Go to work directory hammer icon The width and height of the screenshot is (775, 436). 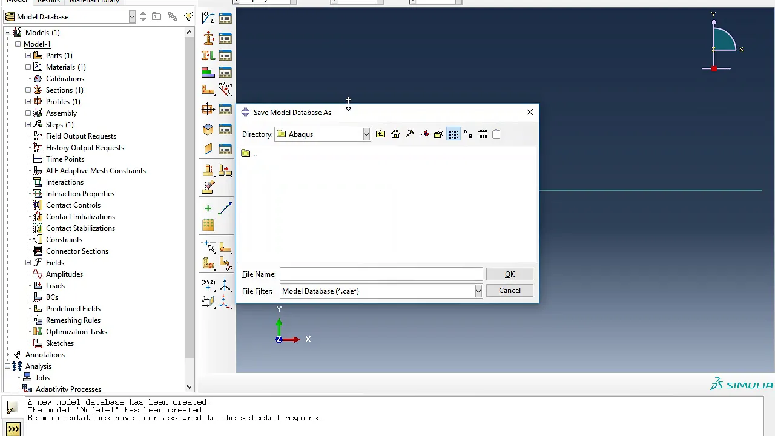pos(410,134)
